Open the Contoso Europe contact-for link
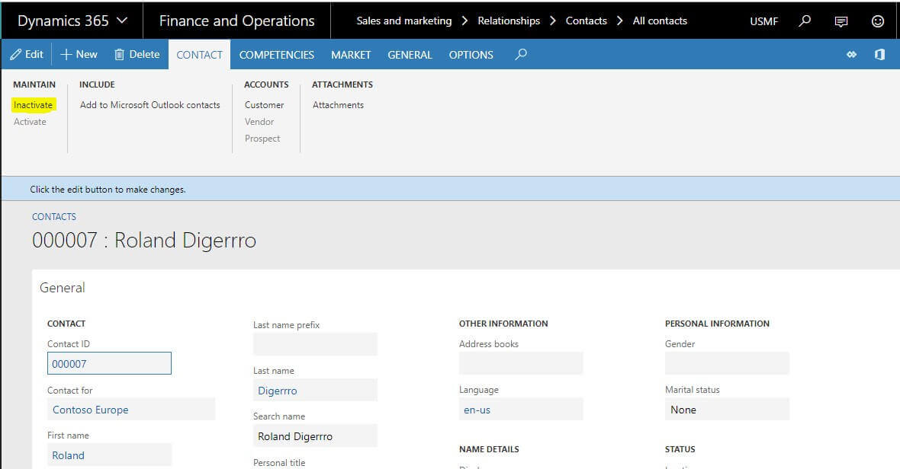Image resolution: width=900 pixels, height=469 pixels. (x=91, y=410)
